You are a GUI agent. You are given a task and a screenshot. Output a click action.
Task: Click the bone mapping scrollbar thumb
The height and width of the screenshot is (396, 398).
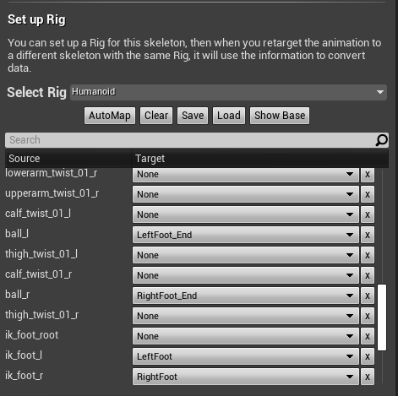click(x=382, y=317)
